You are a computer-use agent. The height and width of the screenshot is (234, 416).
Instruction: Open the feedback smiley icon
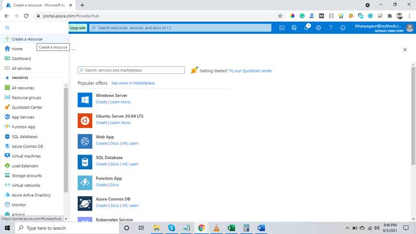[343, 27]
